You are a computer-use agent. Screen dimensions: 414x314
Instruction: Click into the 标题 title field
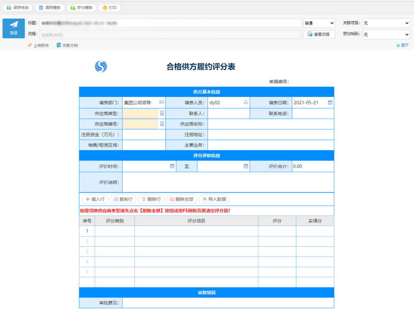click(171, 23)
